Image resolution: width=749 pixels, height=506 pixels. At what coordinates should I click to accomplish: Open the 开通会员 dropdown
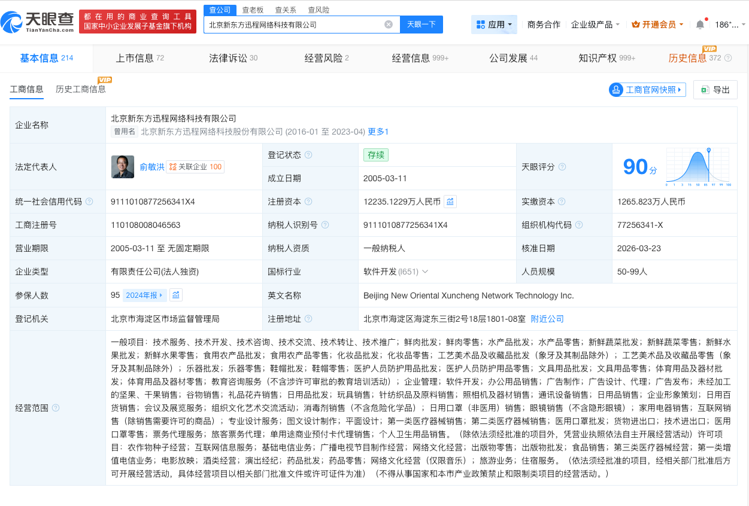tap(658, 25)
